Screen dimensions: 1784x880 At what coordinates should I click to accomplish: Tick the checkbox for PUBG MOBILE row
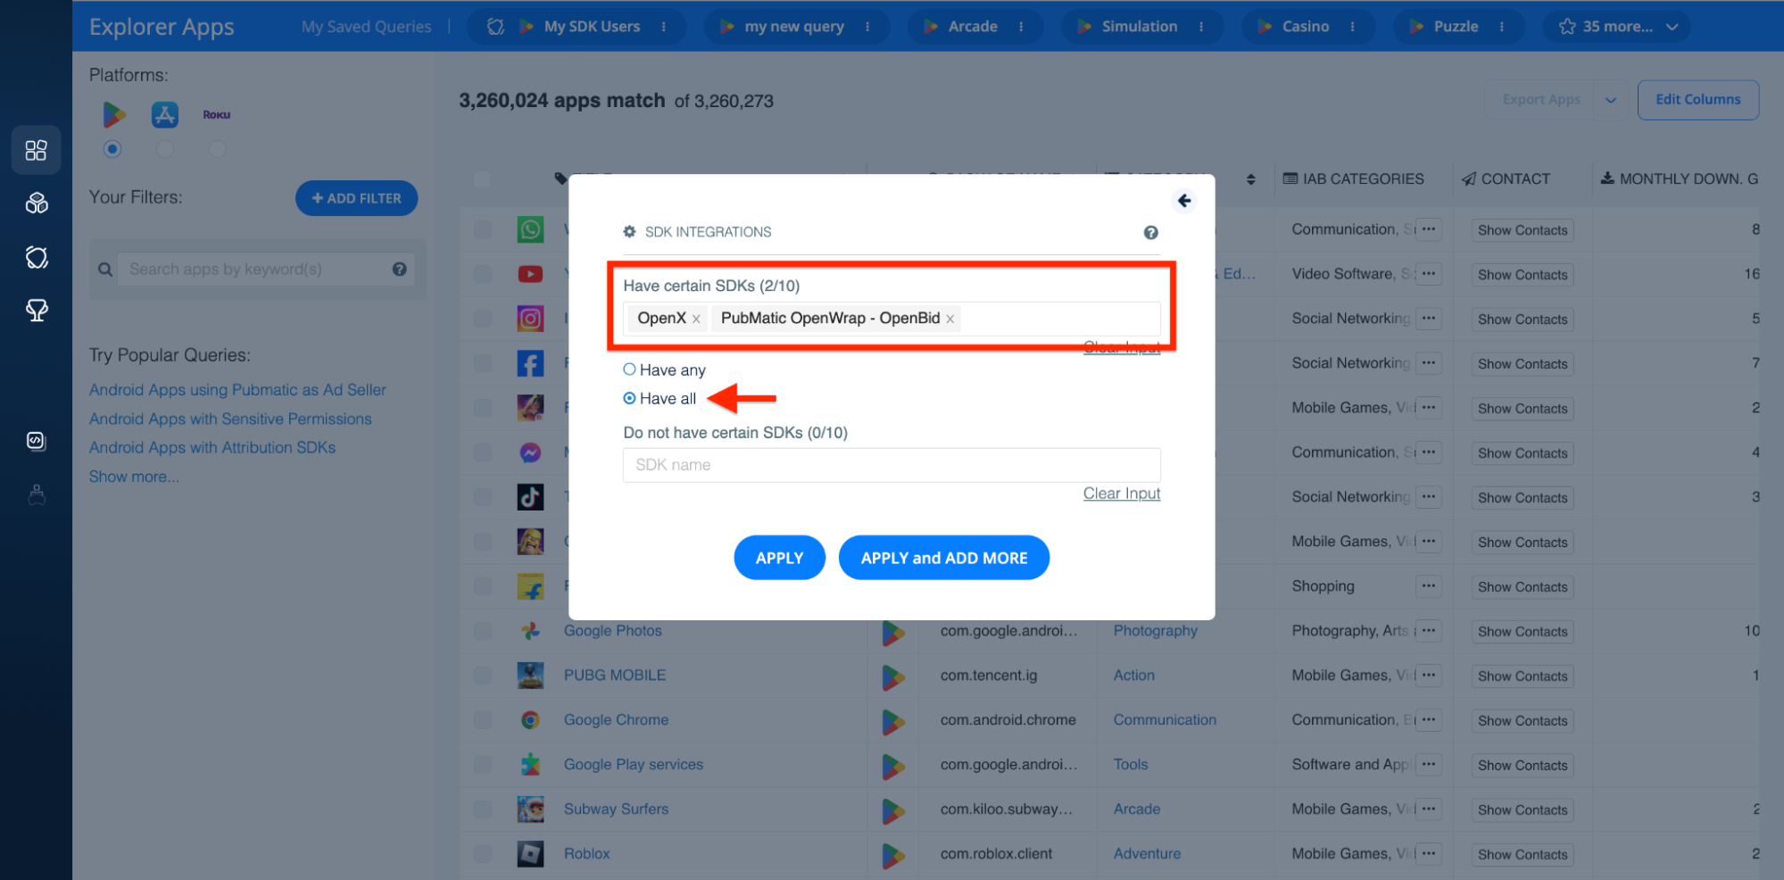coord(483,676)
